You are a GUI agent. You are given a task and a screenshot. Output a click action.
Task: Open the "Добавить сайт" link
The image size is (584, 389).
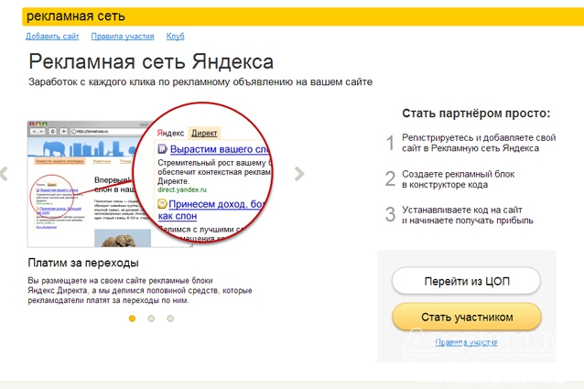point(52,36)
